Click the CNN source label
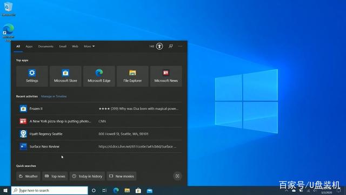Viewport: 346px width, 195px height. (102, 121)
